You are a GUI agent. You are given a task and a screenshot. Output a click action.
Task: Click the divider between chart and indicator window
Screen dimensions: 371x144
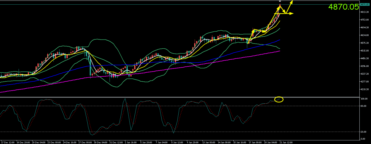click(x=180, y=97)
